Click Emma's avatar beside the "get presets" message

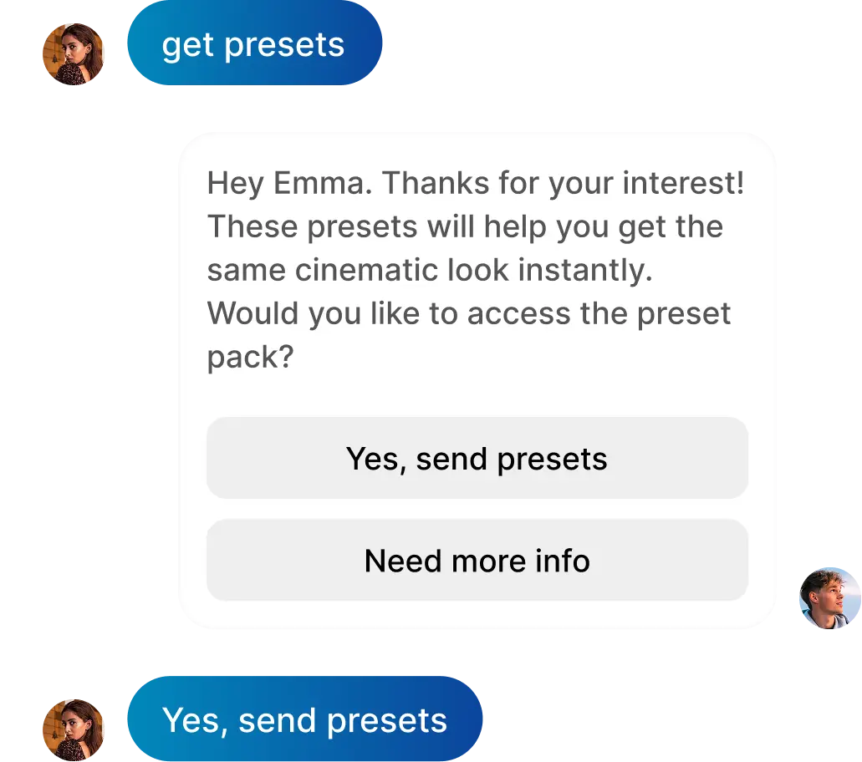[x=73, y=53]
